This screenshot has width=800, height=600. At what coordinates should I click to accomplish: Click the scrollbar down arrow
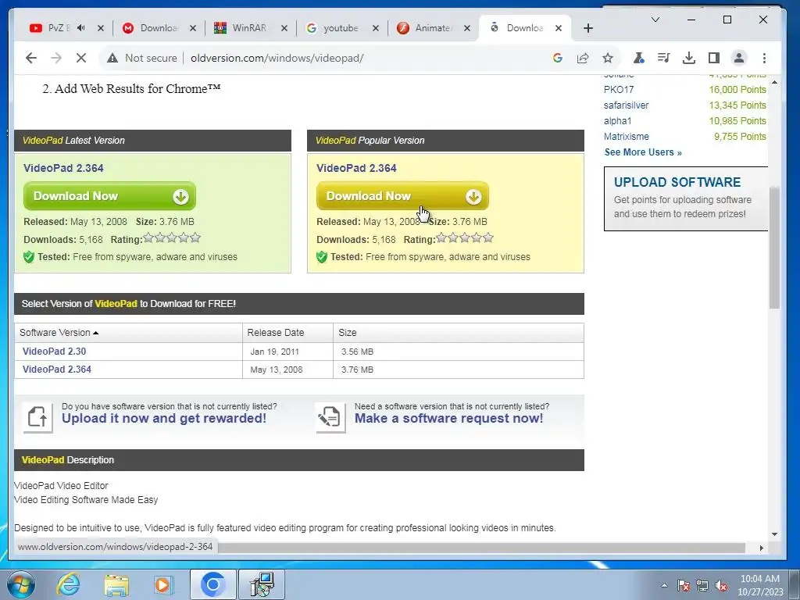click(774, 534)
